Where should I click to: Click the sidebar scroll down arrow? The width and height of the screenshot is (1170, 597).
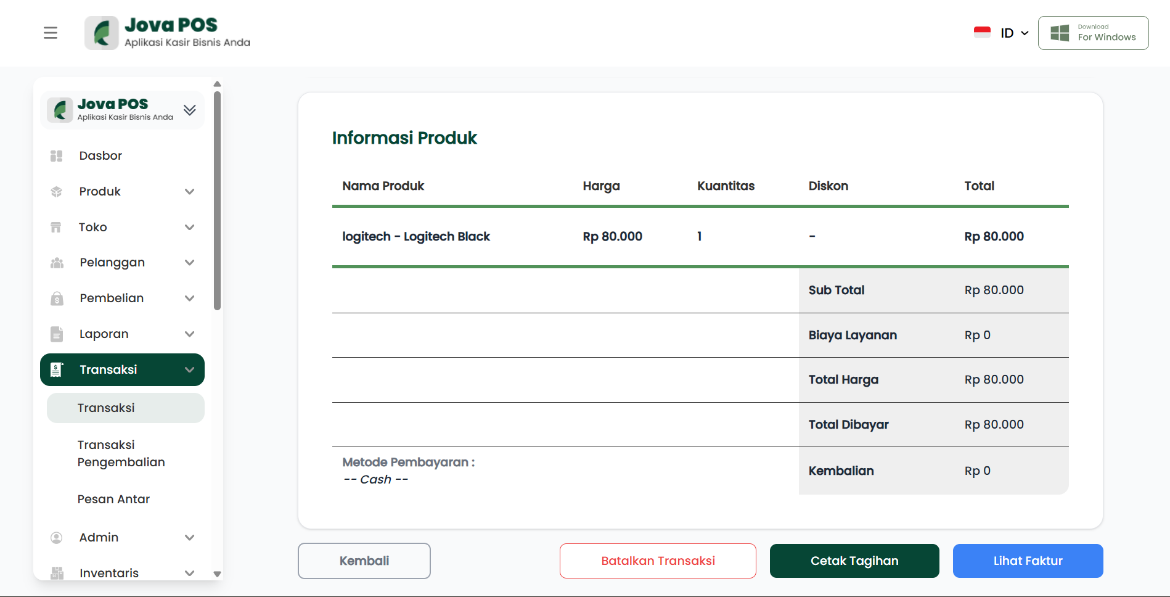coord(217,574)
